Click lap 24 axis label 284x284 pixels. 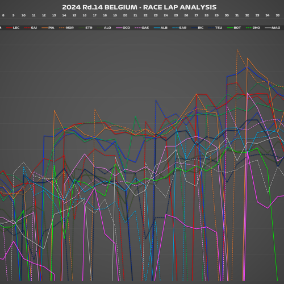click(166, 15)
